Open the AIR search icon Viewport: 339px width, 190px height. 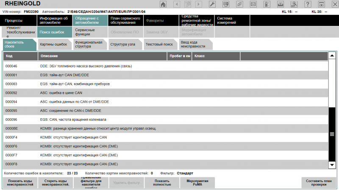(x=294, y=4)
